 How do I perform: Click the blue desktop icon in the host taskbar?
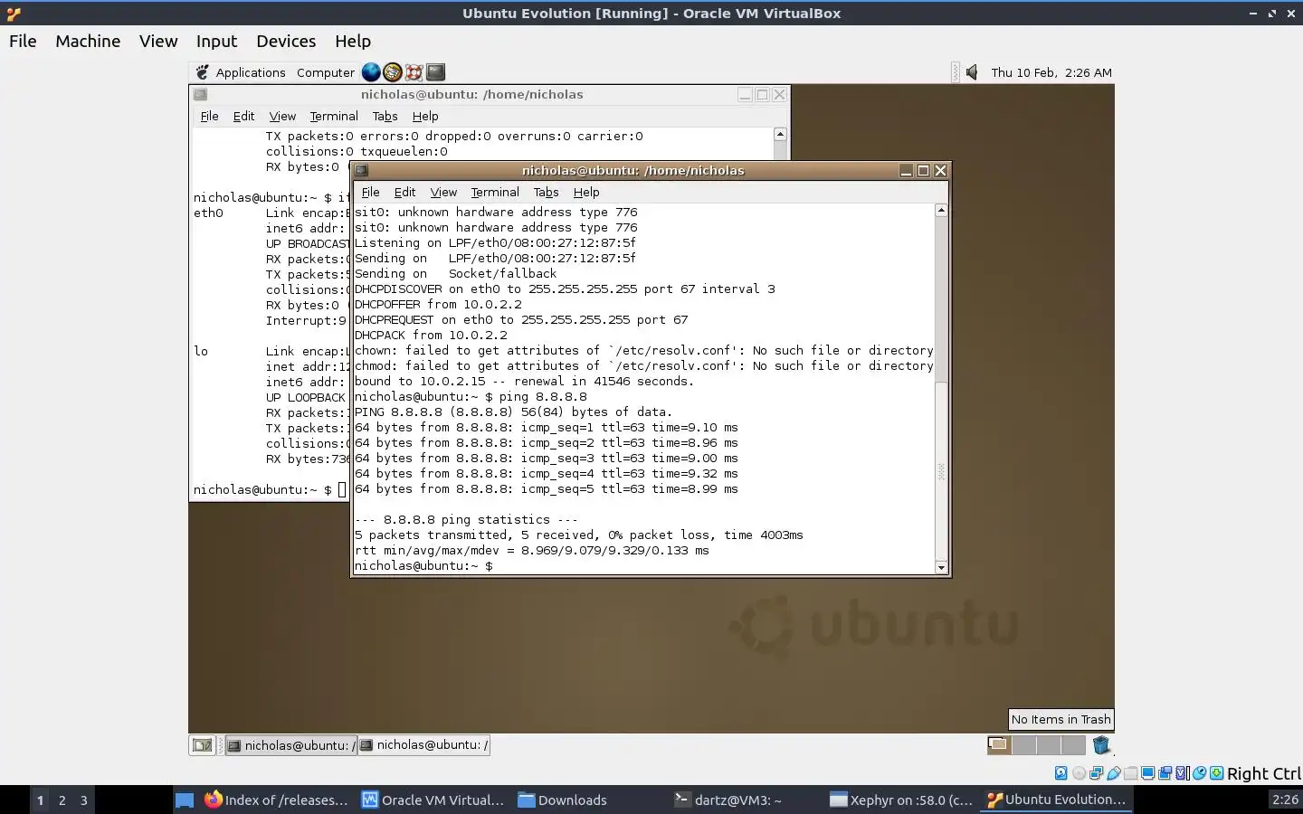[185, 800]
